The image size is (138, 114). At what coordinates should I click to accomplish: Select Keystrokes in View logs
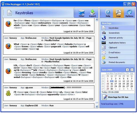[118, 28]
